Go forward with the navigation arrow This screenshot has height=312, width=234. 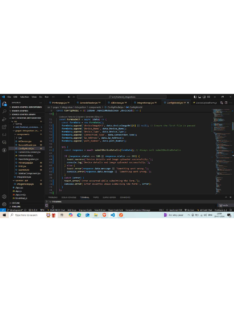point(74,97)
